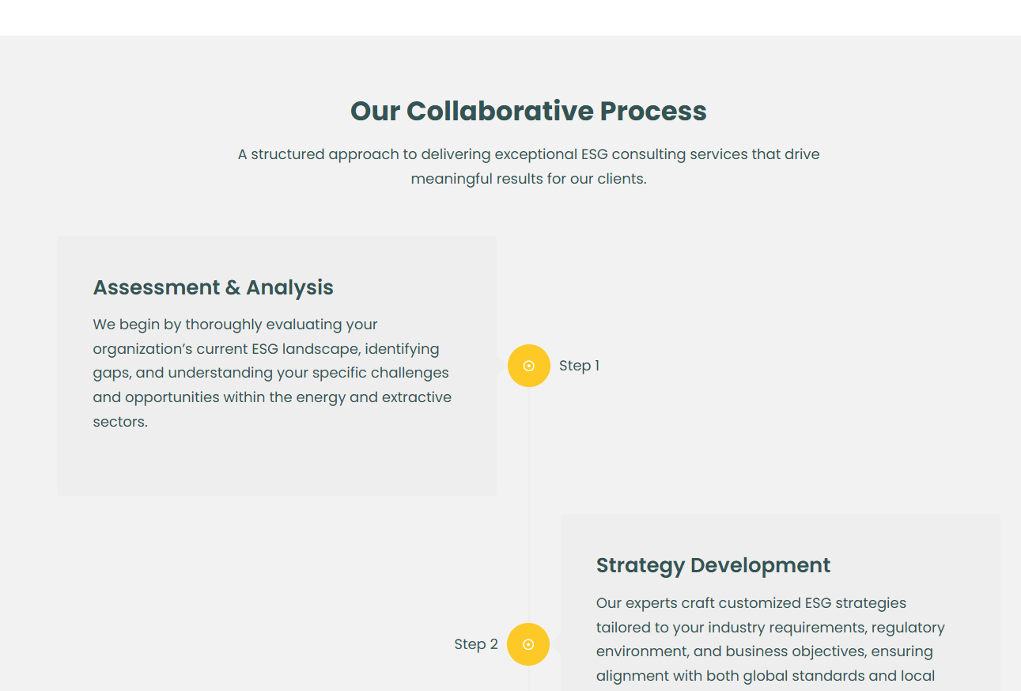Open the Strategy Development heading

(x=713, y=565)
